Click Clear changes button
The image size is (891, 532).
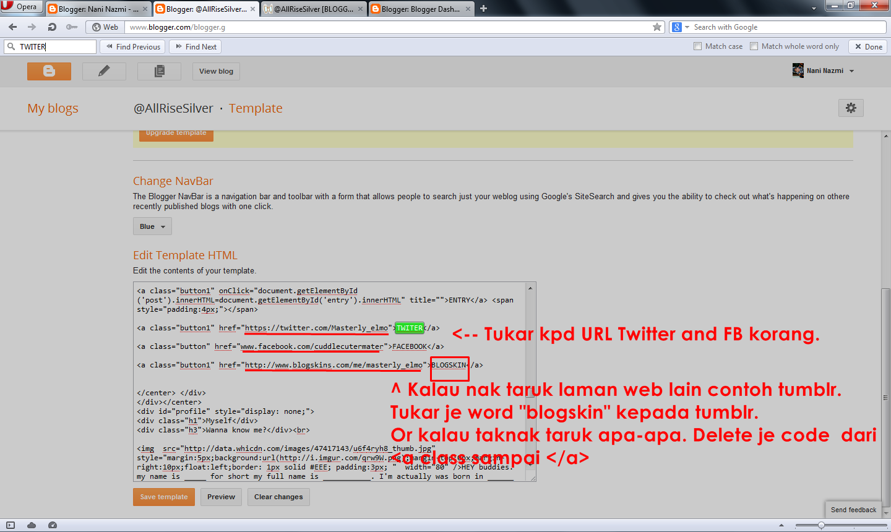point(278,497)
